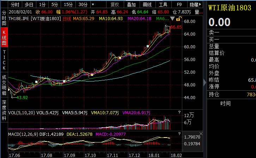Screen dimensions: 256x158
Task: Open 深度资料 in the sidebar
Action: click(4, 110)
